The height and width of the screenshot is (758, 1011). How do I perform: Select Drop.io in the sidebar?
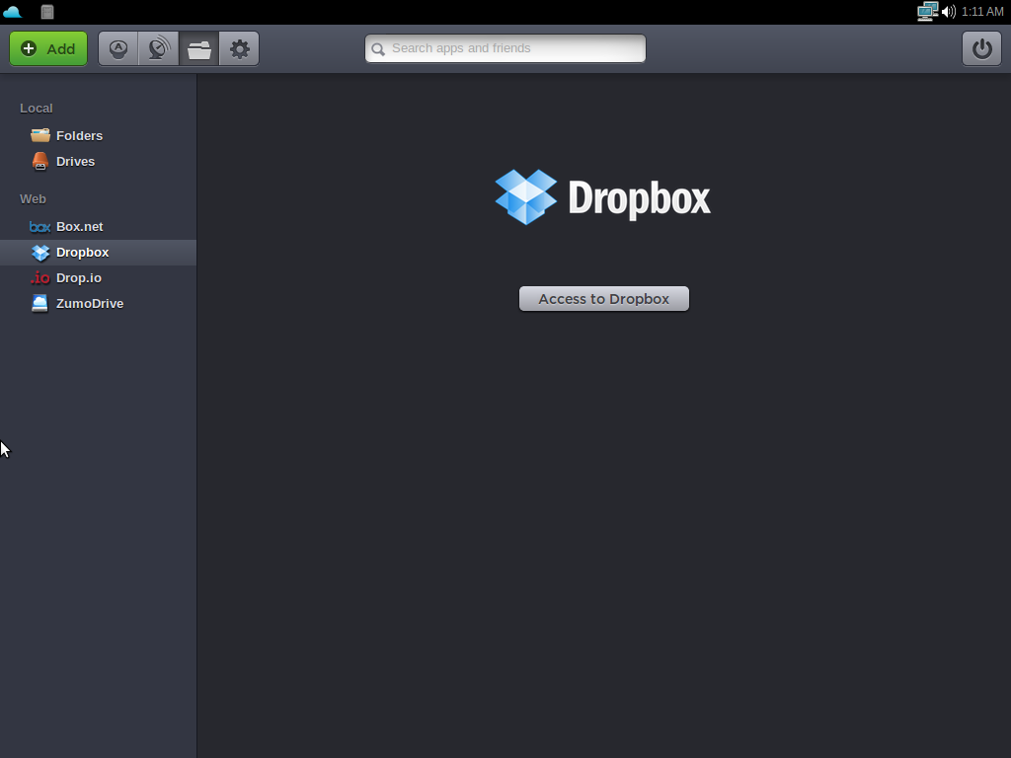pyautogui.click(x=98, y=277)
